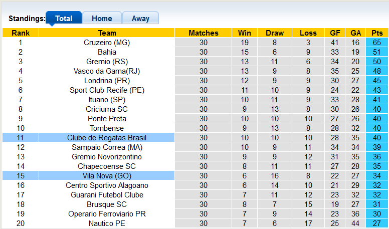Click the Total standings tab
Image resolution: width=389 pixels, height=229 pixels.
pyautogui.click(x=64, y=19)
